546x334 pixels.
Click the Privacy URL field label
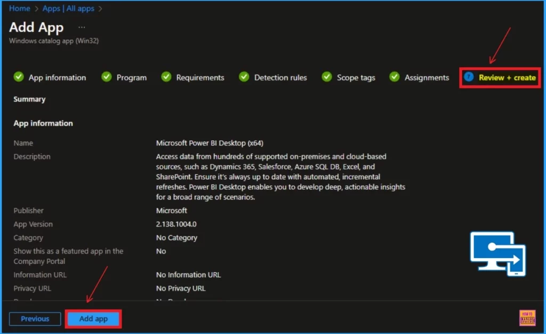(x=33, y=288)
